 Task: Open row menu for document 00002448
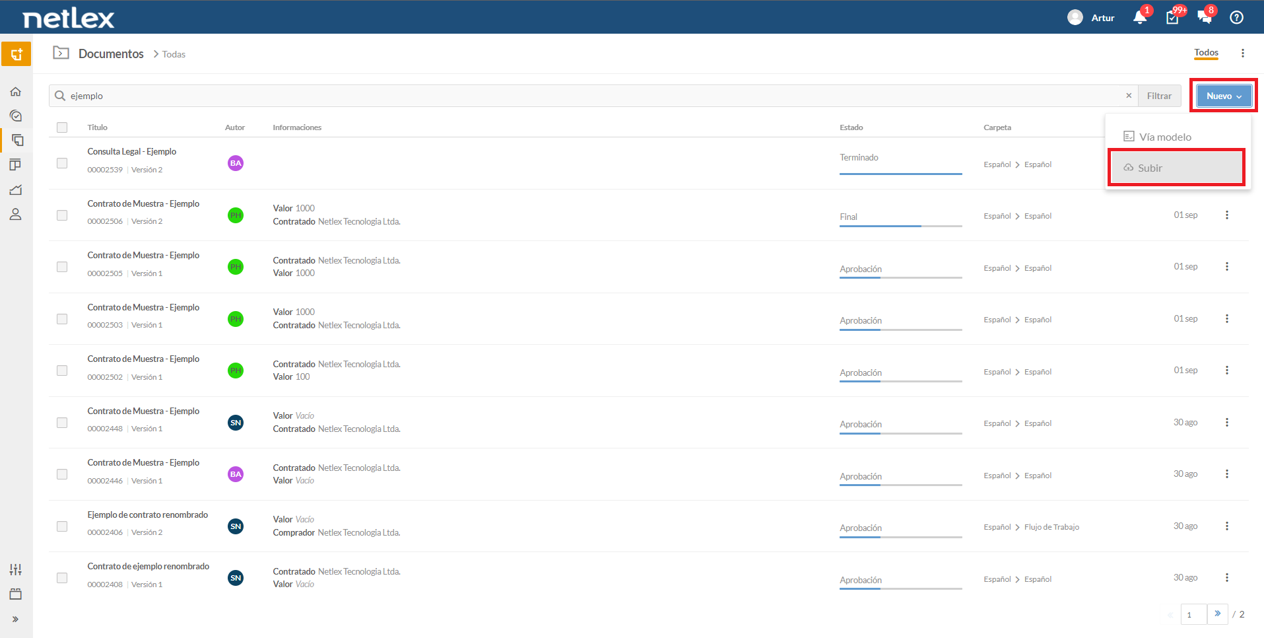click(x=1227, y=423)
